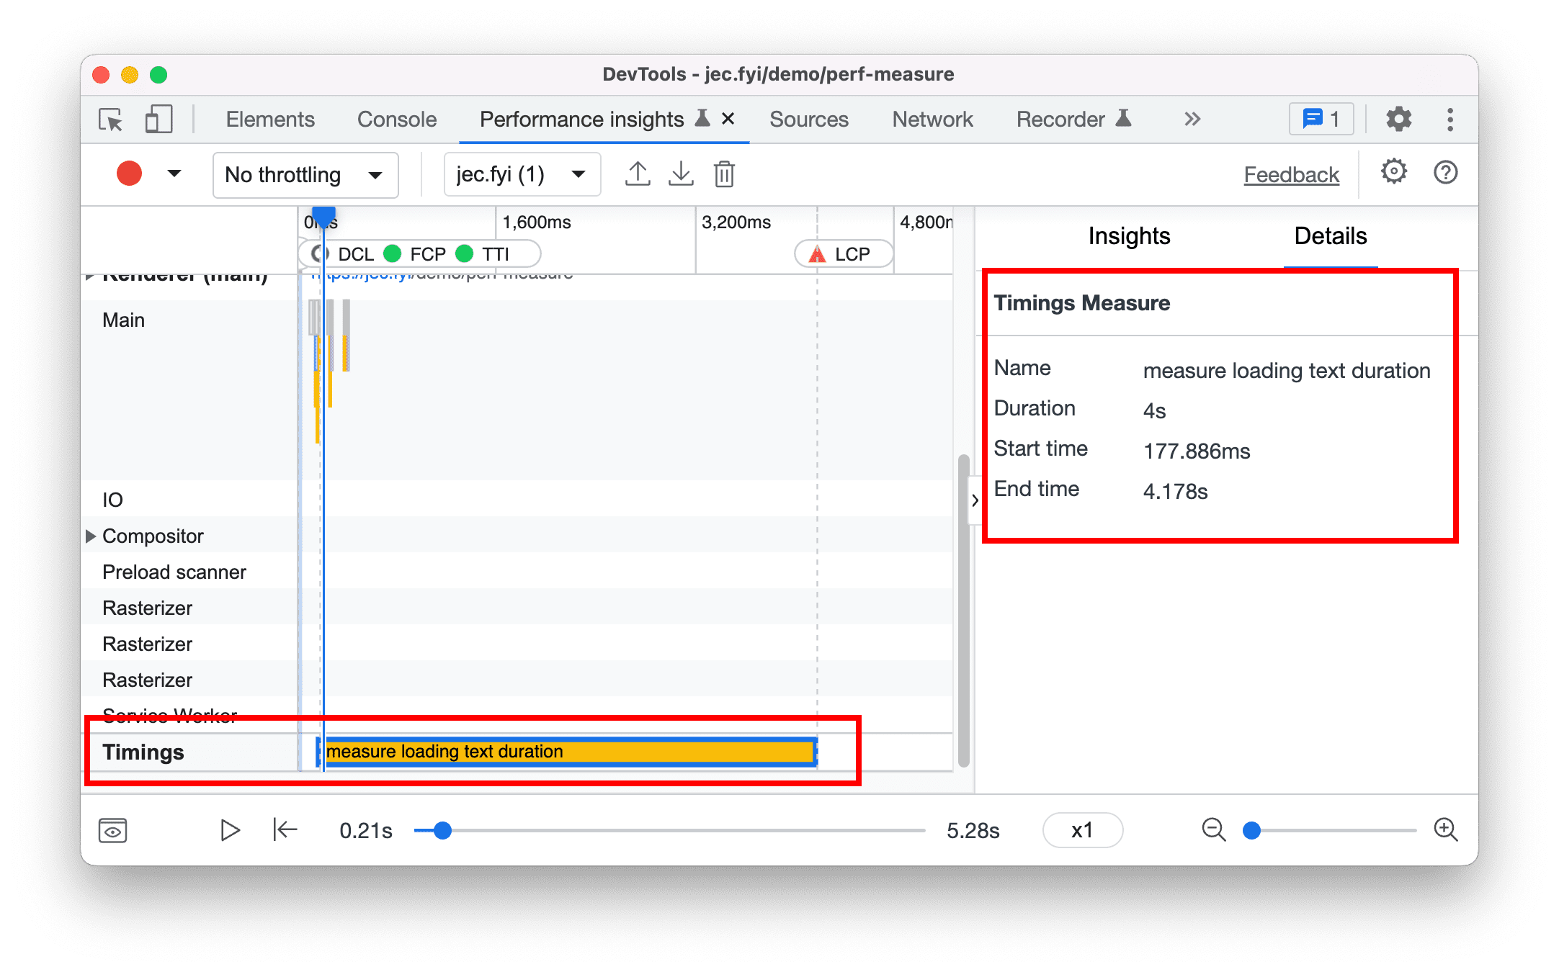Click the expand sidebar chevron icon

973,500
